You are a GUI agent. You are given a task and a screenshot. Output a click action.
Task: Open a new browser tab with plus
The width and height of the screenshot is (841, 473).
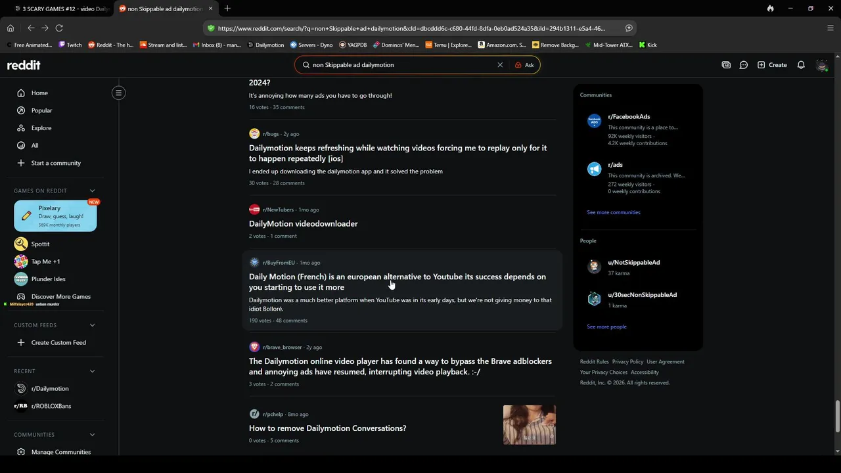[x=227, y=9]
